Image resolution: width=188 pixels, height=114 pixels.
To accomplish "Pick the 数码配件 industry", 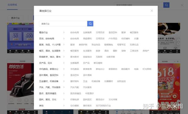I will 126,69.
